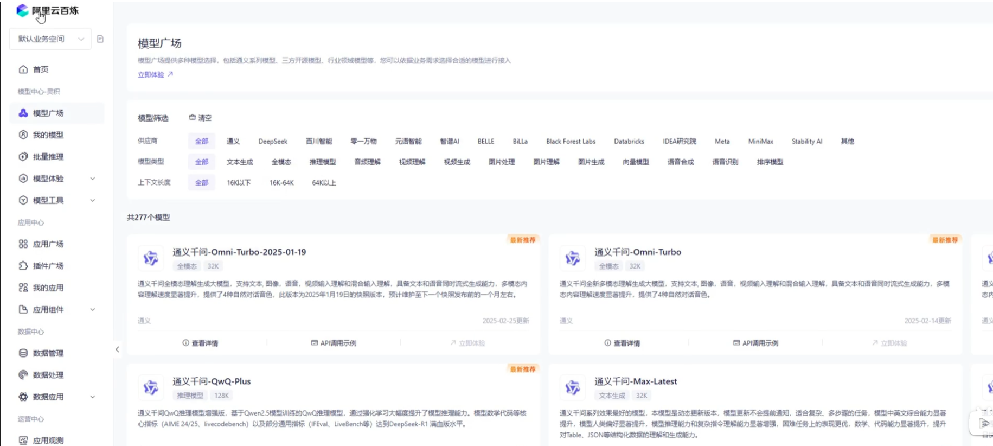Open the 通义千问-QwQ-Plus model title
The height and width of the screenshot is (446, 993).
point(212,381)
